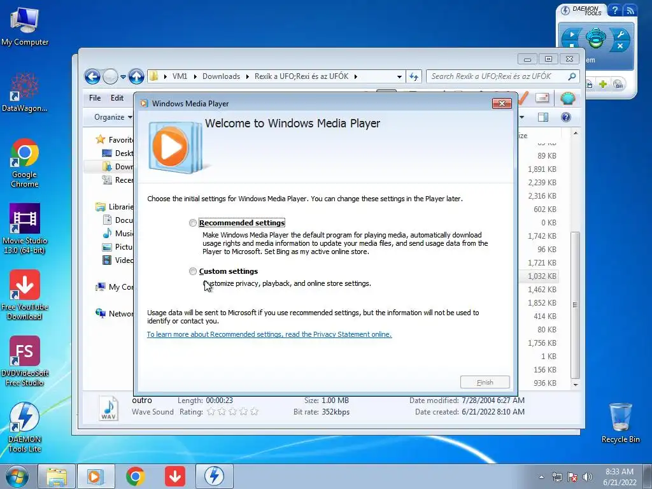Click the WAV file icon in details pane
The width and height of the screenshot is (652, 489).
pos(108,408)
